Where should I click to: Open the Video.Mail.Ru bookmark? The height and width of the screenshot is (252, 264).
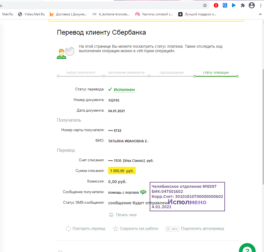pos(32,14)
